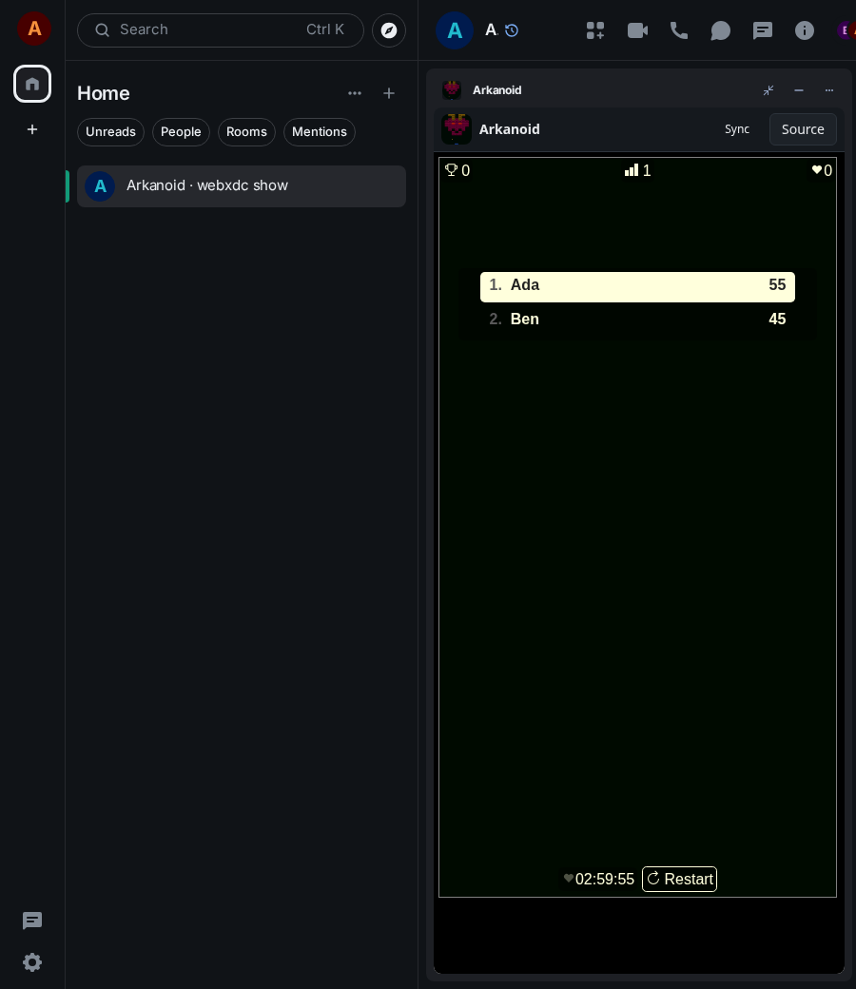Click the level indicator showing 1
Viewport: 856px width, 989px height.
click(x=638, y=170)
